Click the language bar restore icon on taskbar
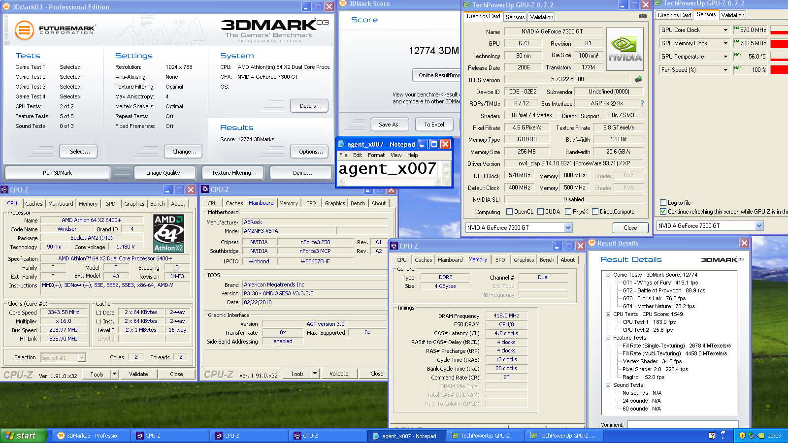This screenshot has height=443, width=788. (723, 433)
